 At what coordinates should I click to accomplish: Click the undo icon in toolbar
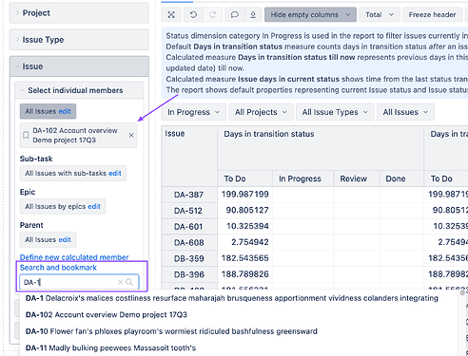pos(193,15)
